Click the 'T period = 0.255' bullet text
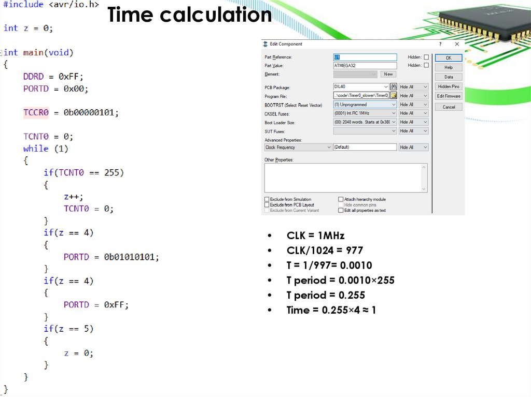This screenshot has height=397, width=531. coord(326,295)
